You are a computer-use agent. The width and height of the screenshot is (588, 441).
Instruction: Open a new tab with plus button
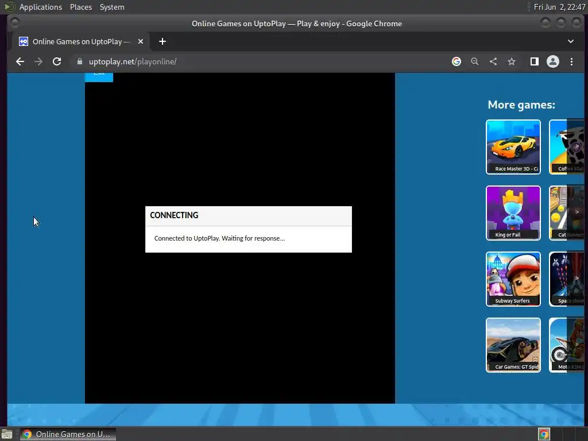163,41
